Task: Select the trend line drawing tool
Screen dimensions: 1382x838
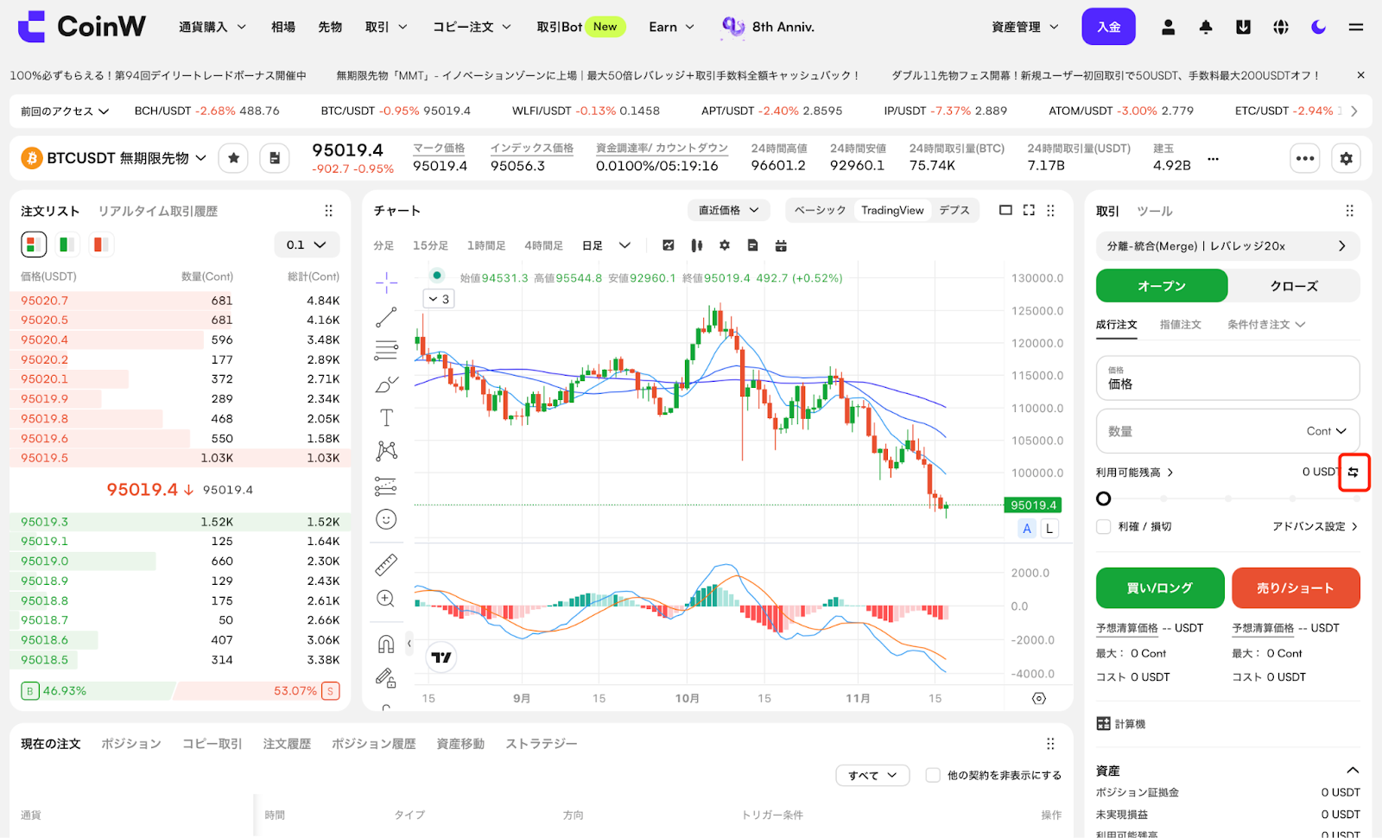Action: click(386, 317)
